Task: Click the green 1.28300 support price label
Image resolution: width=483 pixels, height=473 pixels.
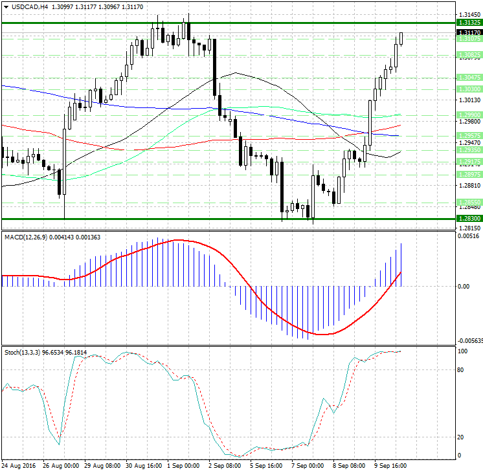Action: [468, 219]
